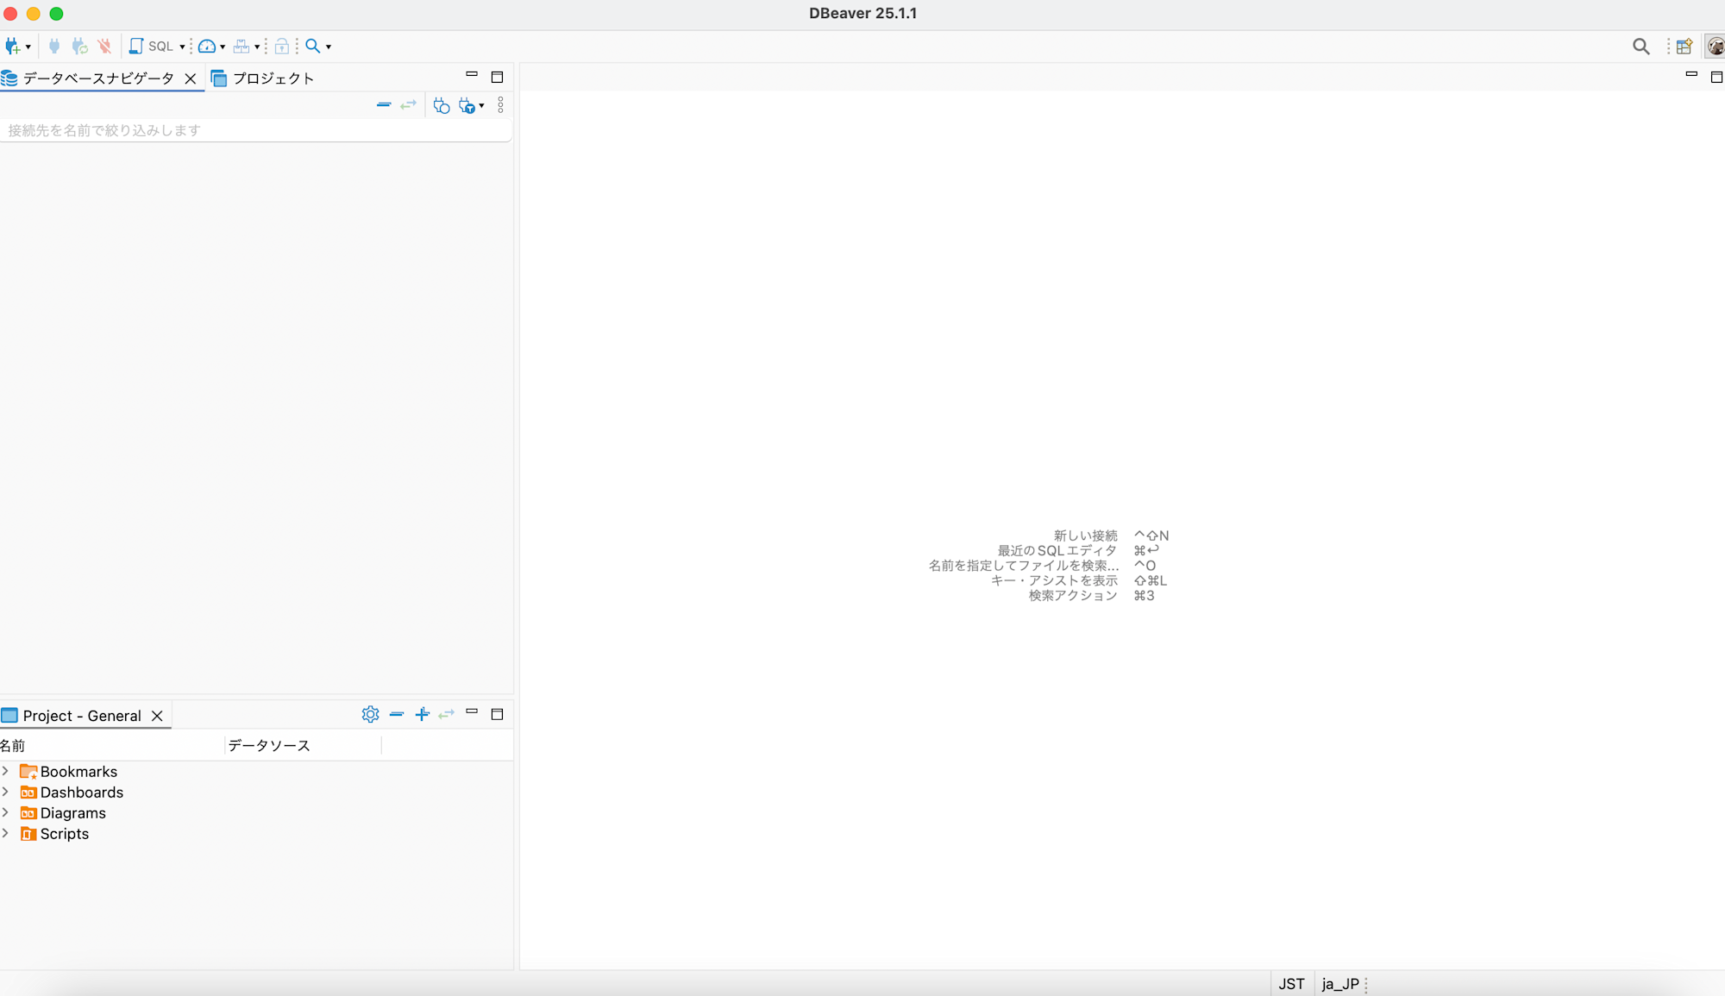Close the Project - General tab

pos(157,716)
